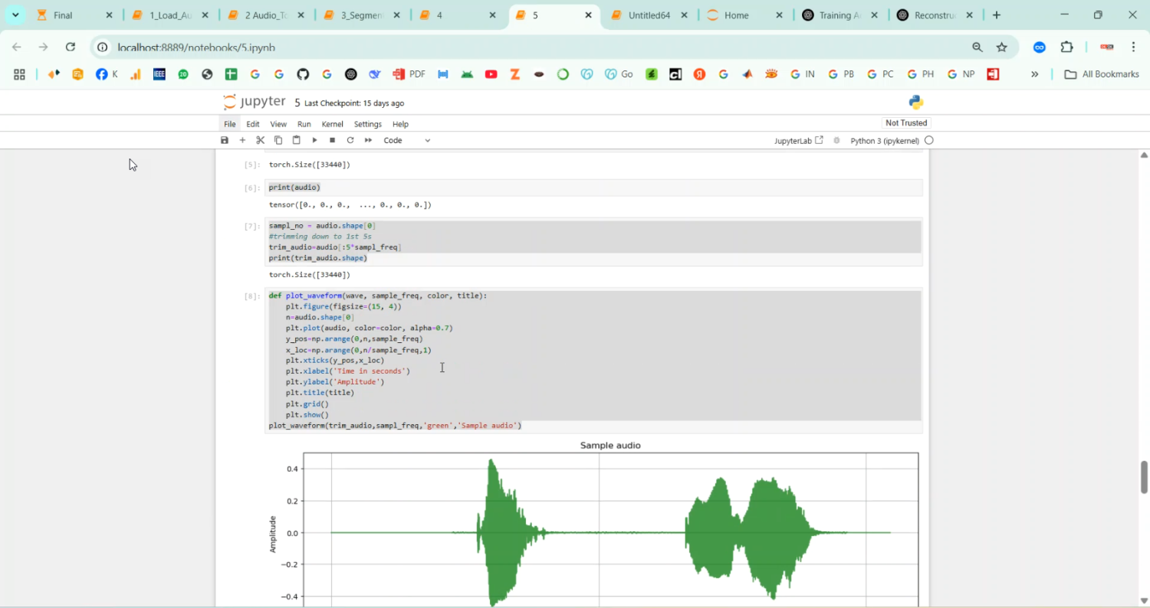The image size is (1150, 608).
Task: Cut the selected cell with scissors icon
Action: click(260, 140)
